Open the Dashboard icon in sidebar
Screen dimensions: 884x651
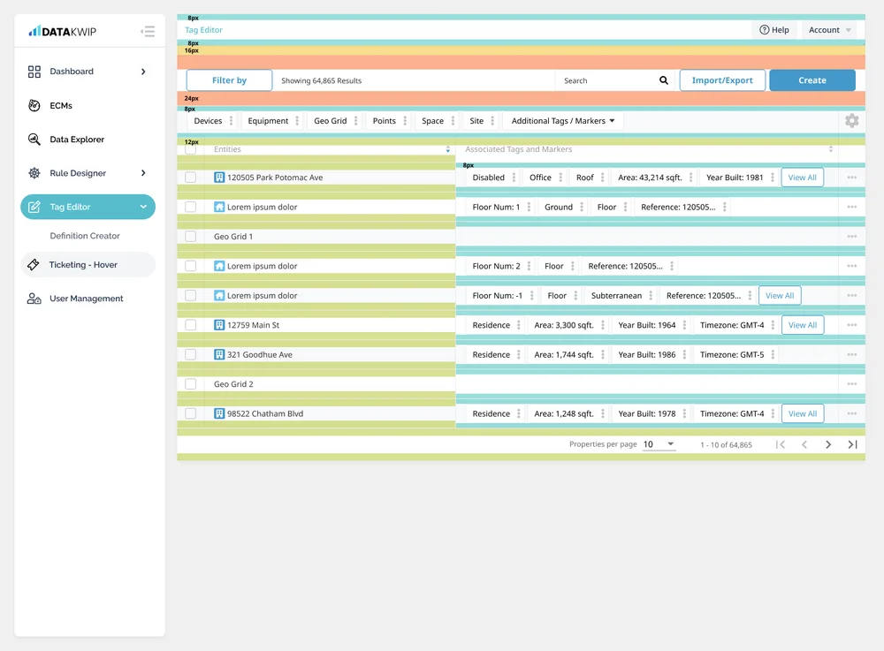pos(34,72)
